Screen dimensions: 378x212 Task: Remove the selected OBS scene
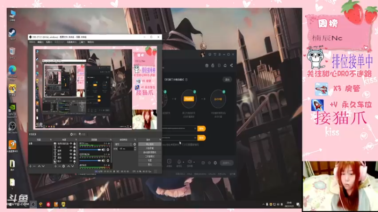click(34, 166)
